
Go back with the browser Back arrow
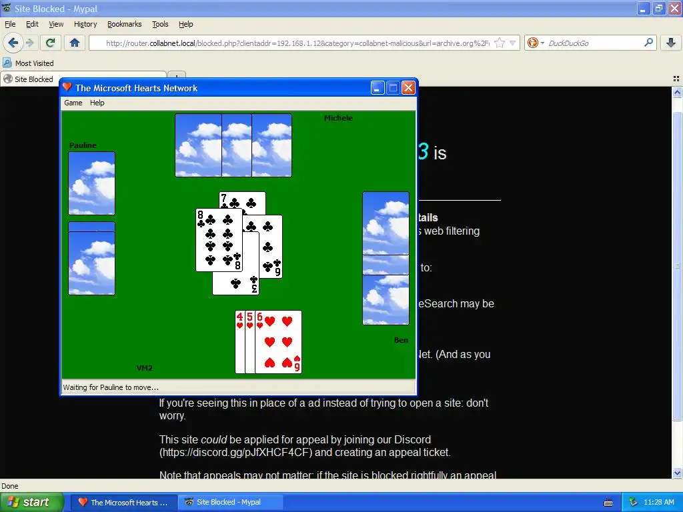pos(13,43)
